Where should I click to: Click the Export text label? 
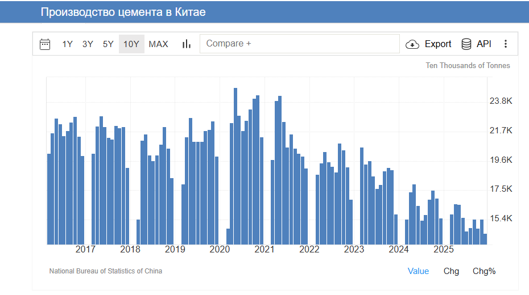438,44
